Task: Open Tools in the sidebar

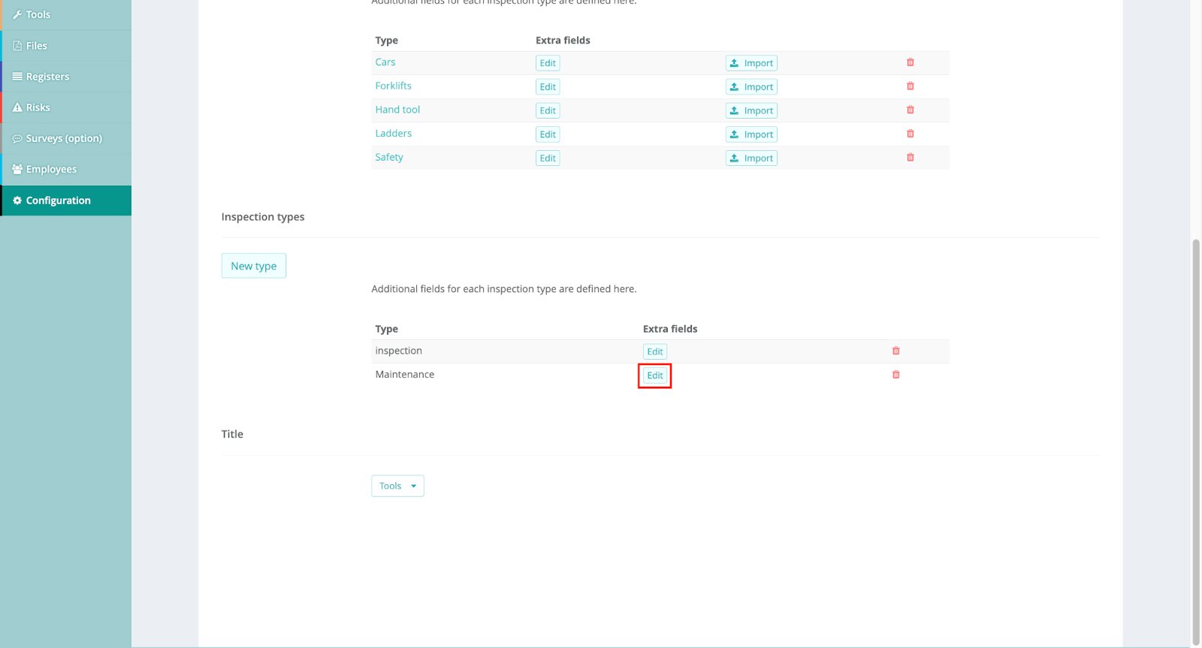Action: 66,15
